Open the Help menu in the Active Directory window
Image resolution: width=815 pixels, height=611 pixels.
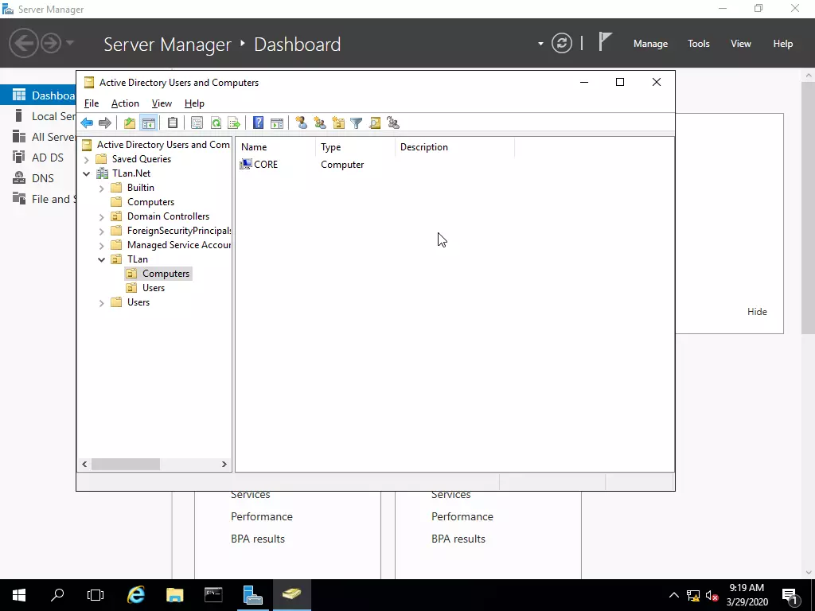point(194,103)
